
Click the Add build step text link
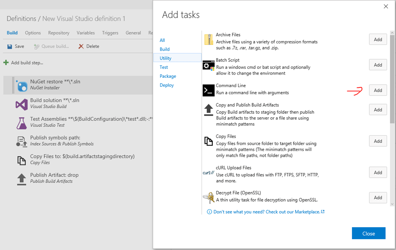[27, 63]
